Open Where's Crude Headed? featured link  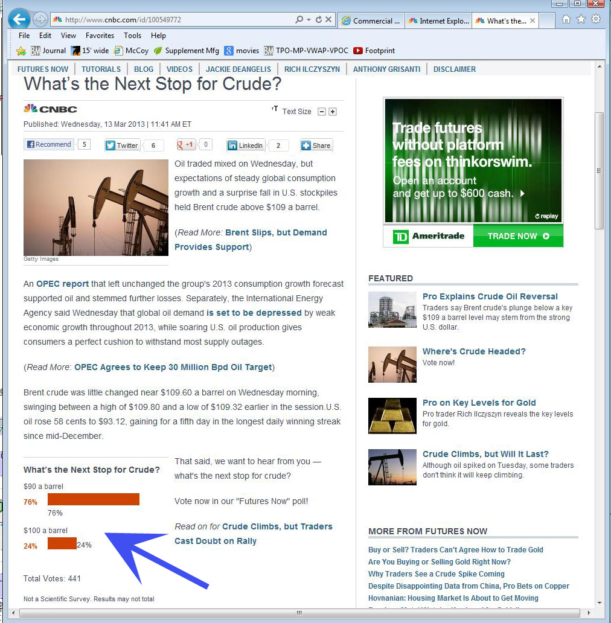(474, 351)
